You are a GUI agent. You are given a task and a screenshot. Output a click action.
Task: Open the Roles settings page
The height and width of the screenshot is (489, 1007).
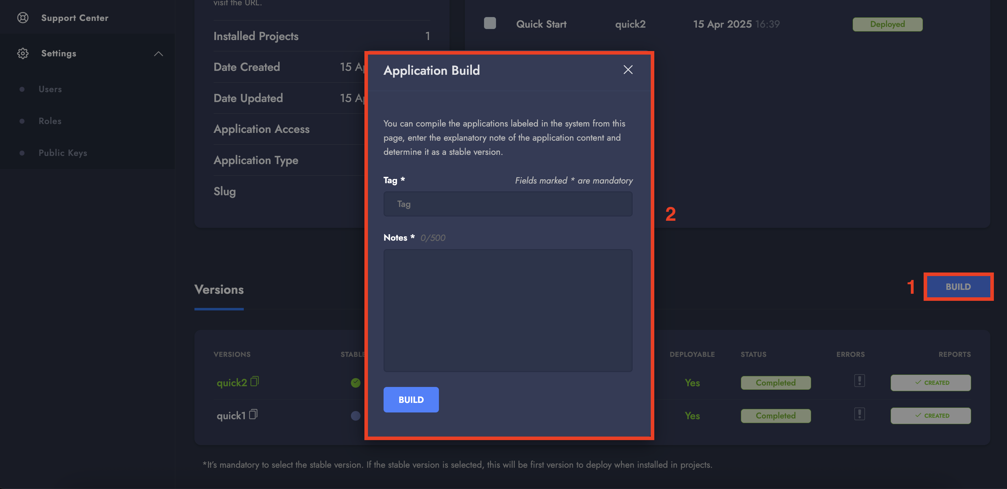click(50, 121)
